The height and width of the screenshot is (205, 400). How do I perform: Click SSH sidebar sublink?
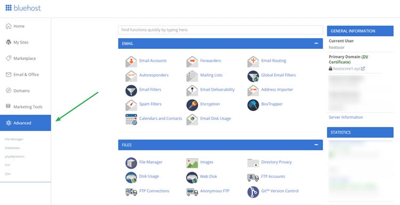tap(7, 174)
